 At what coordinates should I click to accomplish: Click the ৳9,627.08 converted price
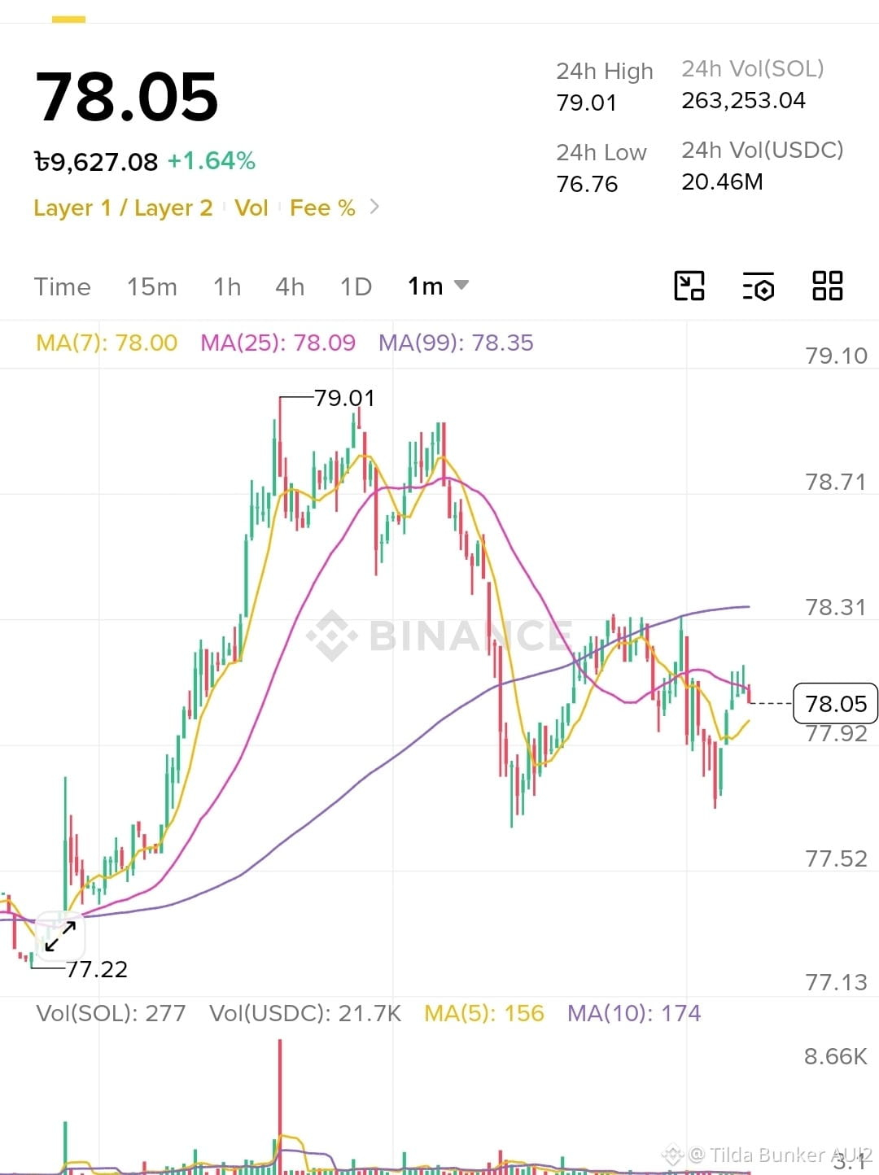tap(96, 162)
